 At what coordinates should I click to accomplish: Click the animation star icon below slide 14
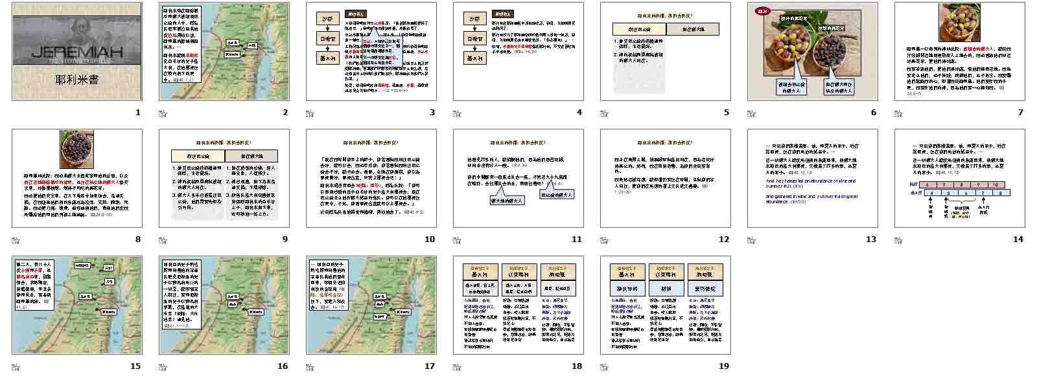pos(898,240)
